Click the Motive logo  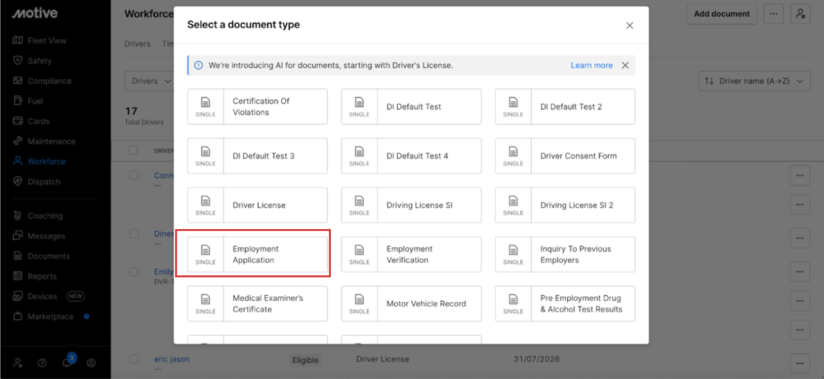[x=35, y=14]
